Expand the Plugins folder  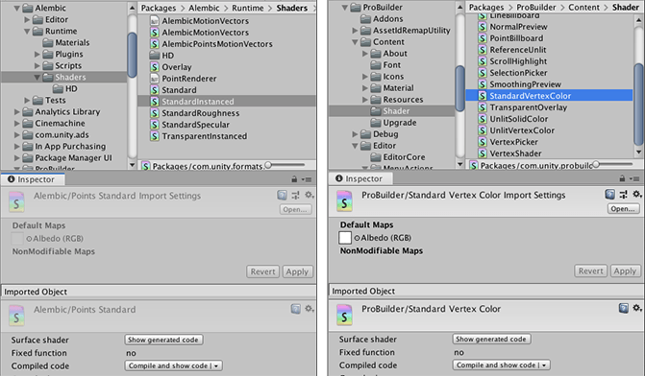[x=37, y=54]
